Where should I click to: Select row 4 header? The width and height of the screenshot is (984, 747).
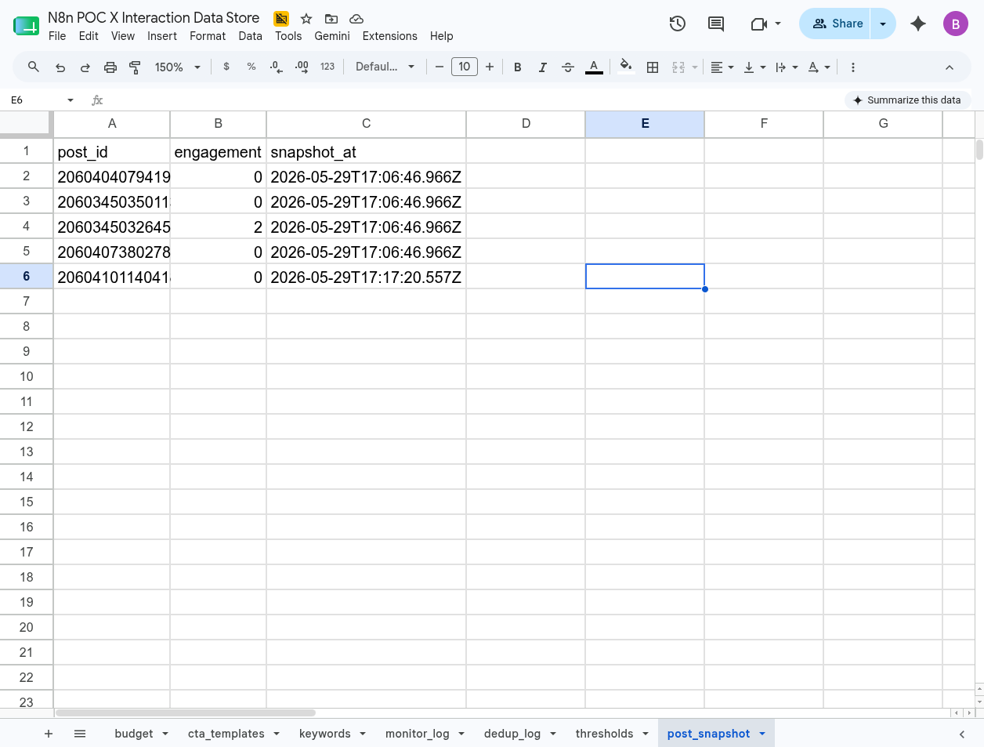[x=26, y=227]
